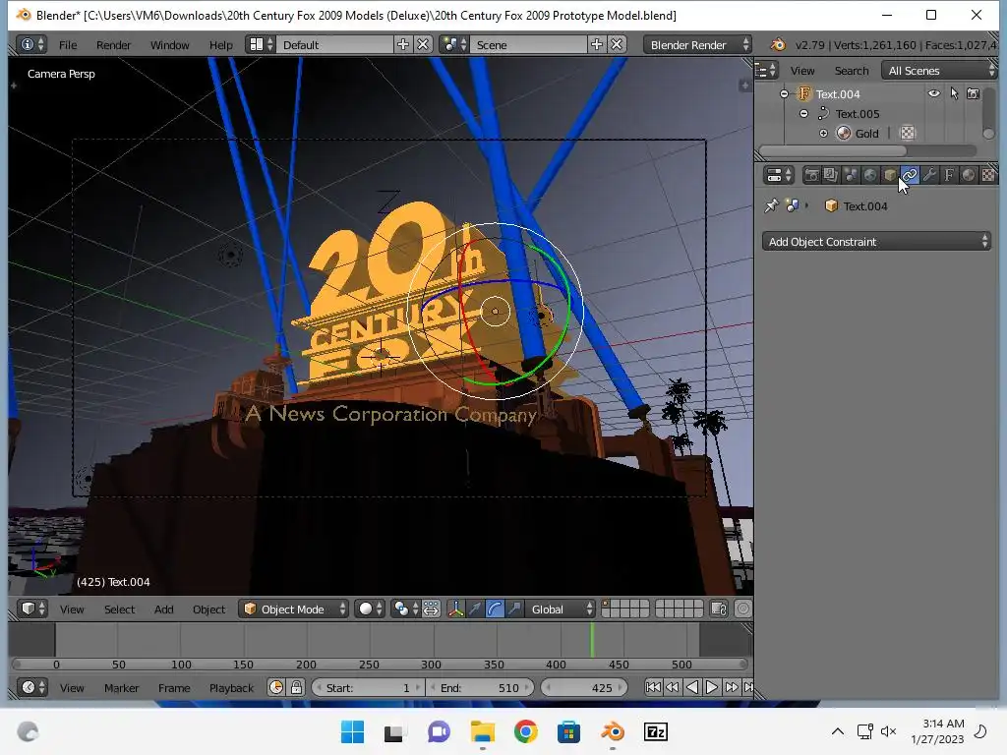Toggle lock object modes button
Image resolution: width=1007 pixels, height=755 pixels.
(x=719, y=609)
